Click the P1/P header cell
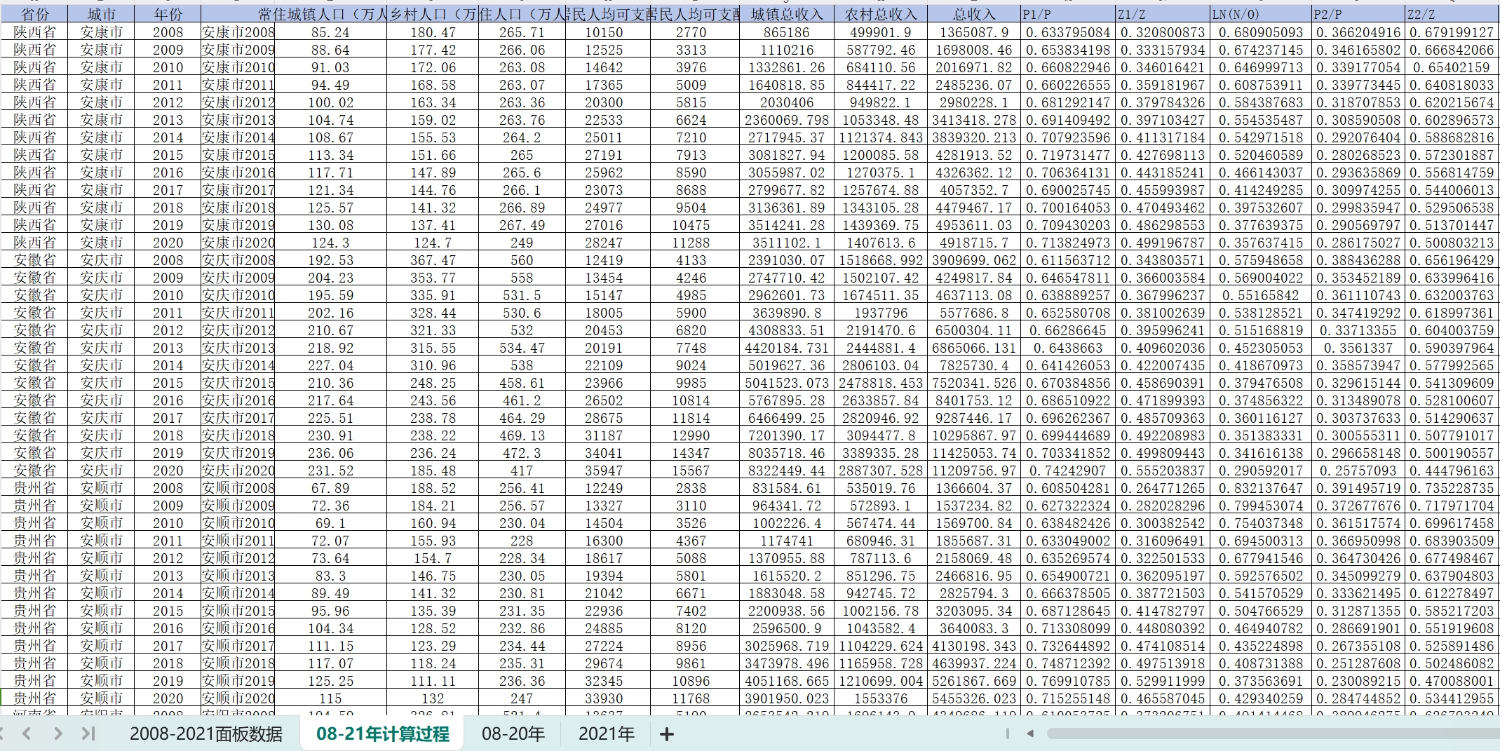 (1068, 14)
